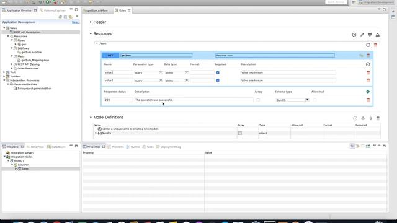Collapse the Resources section
Screen dimensions: 397x223
[91, 33]
